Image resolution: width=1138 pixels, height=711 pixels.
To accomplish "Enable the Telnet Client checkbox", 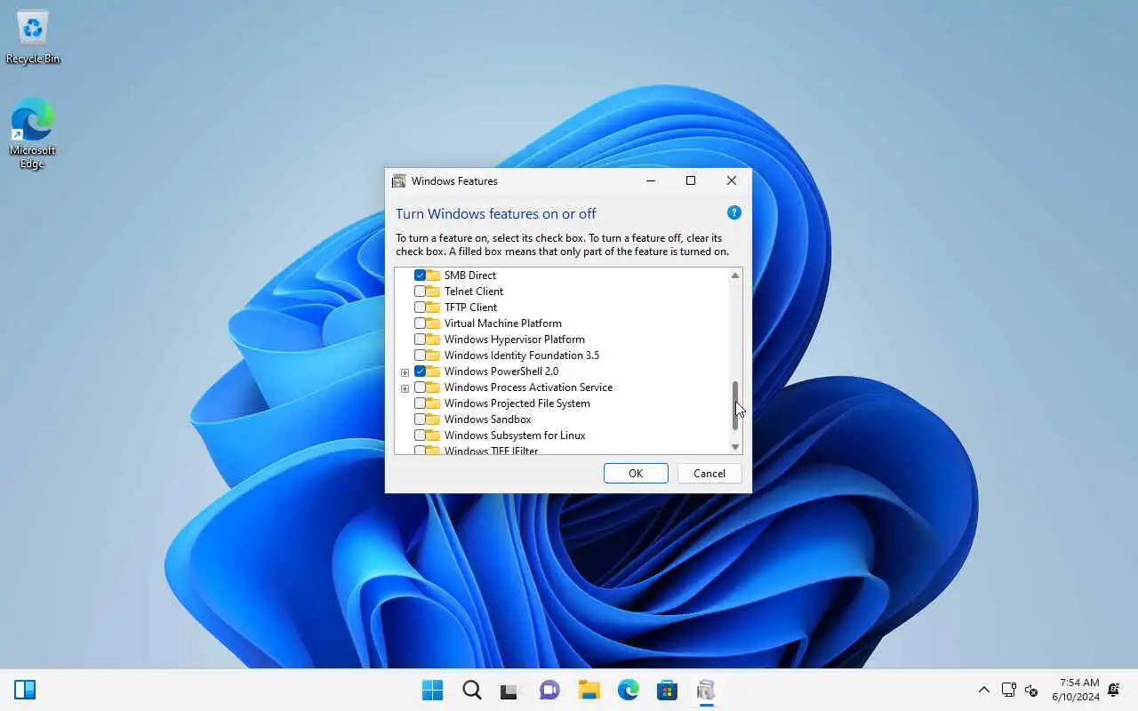I will pos(420,292).
